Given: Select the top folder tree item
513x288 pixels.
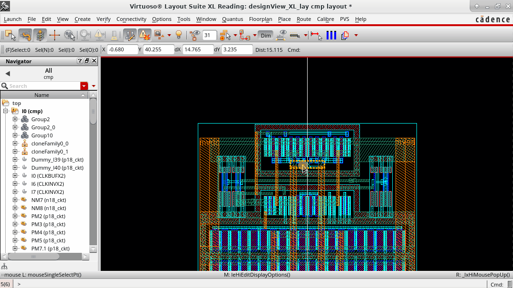Looking at the screenshot, I should (16, 103).
